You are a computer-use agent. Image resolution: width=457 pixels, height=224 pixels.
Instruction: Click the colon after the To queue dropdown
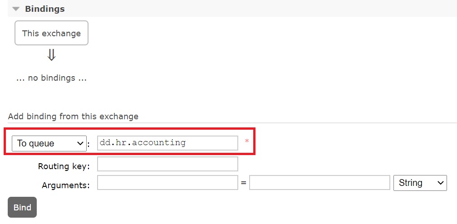pyautogui.click(x=89, y=145)
